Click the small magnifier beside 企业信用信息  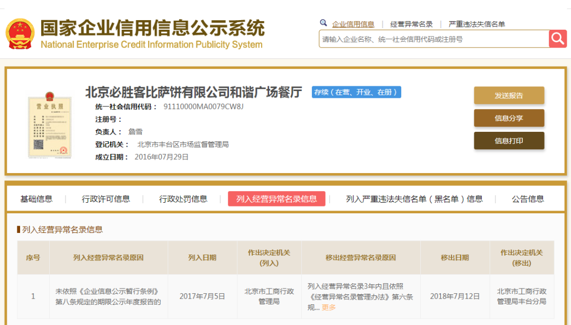point(324,23)
